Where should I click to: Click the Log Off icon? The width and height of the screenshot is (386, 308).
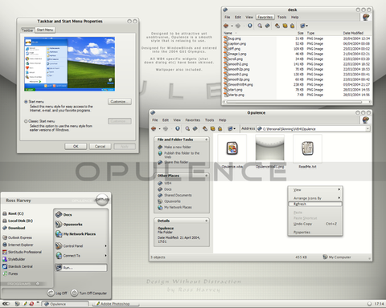click(51, 293)
